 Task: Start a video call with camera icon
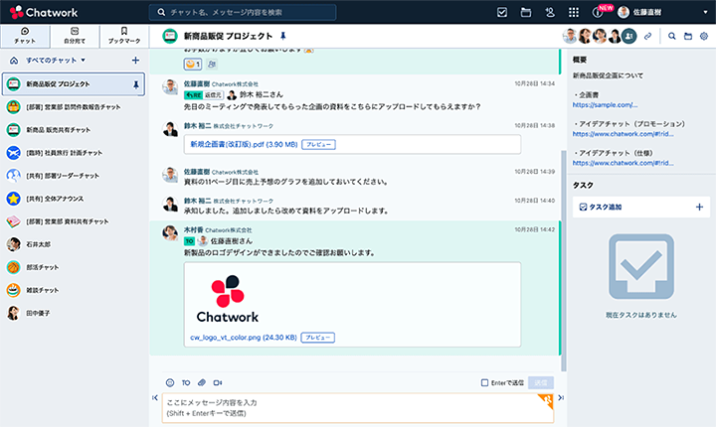point(217,382)
